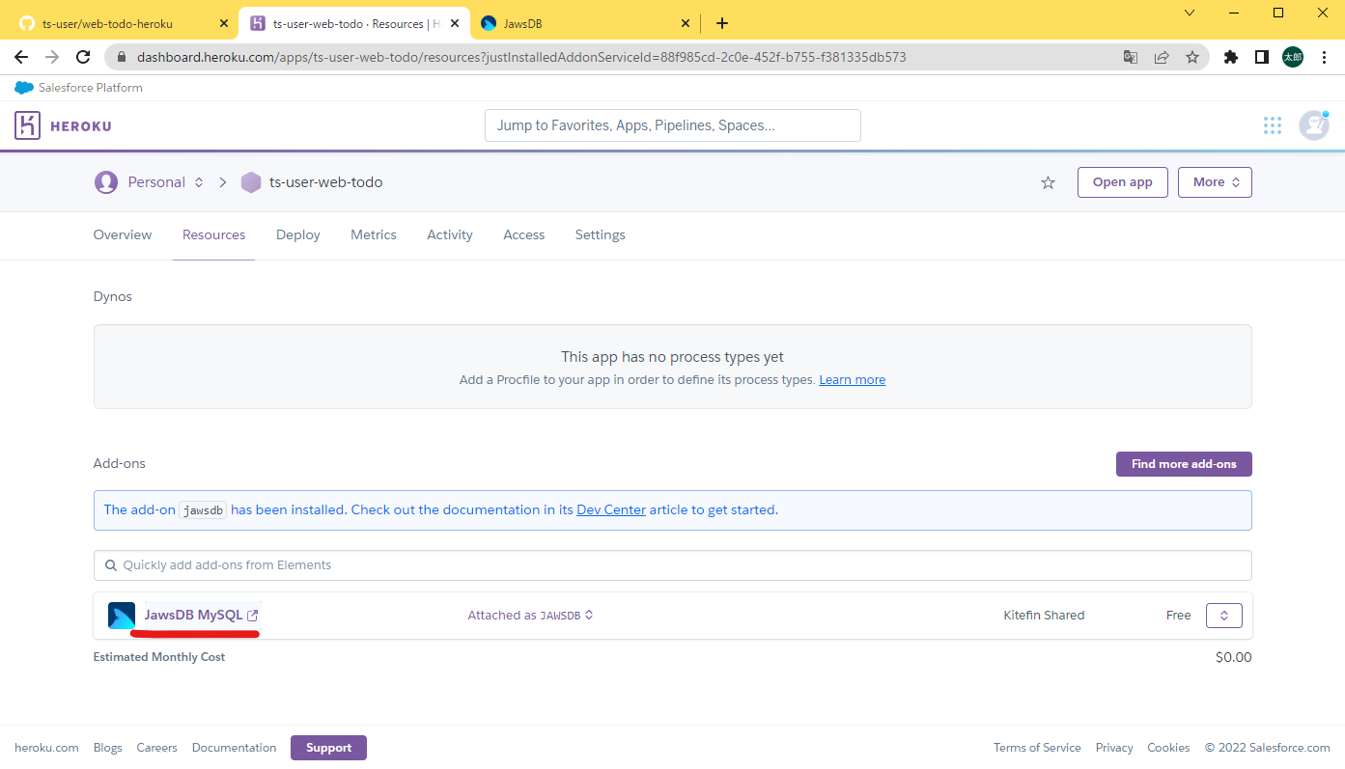Image resolution: width=1345 pixels, height=769 pixels.
Task: Click the browser address bar URL
Action: tap(521, 57)
